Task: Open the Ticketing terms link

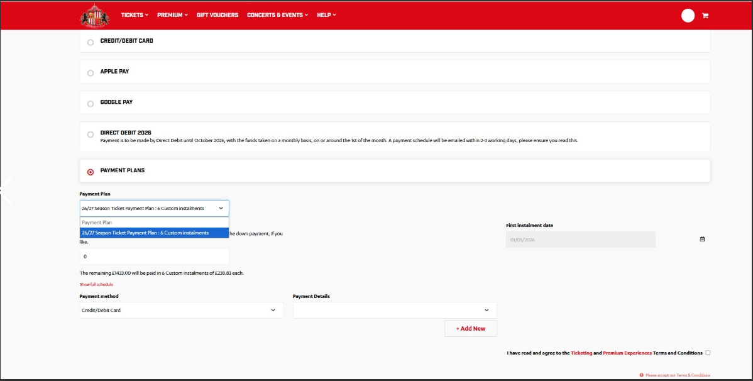Action: 581,353
